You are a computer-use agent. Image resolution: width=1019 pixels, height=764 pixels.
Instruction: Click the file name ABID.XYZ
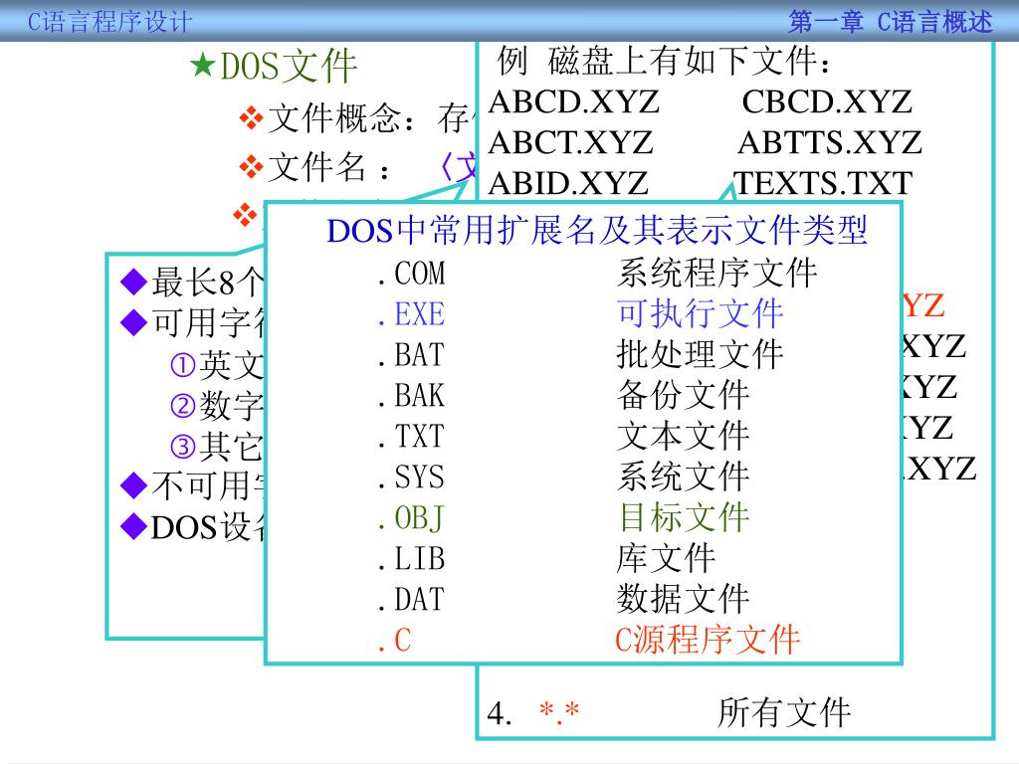coord(568,183)
